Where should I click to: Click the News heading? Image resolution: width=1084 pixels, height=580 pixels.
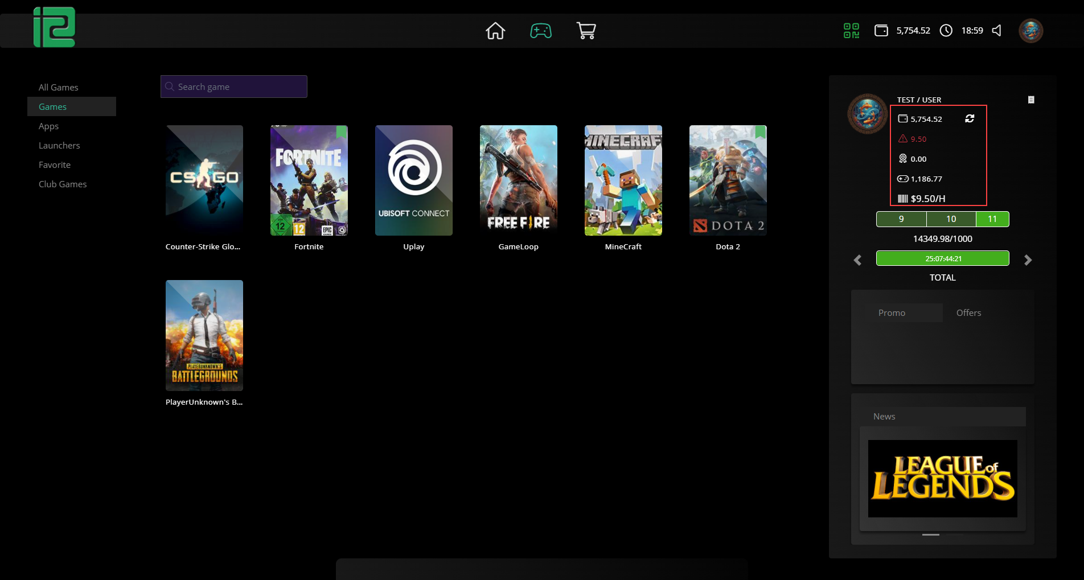[x=884, y=417]
